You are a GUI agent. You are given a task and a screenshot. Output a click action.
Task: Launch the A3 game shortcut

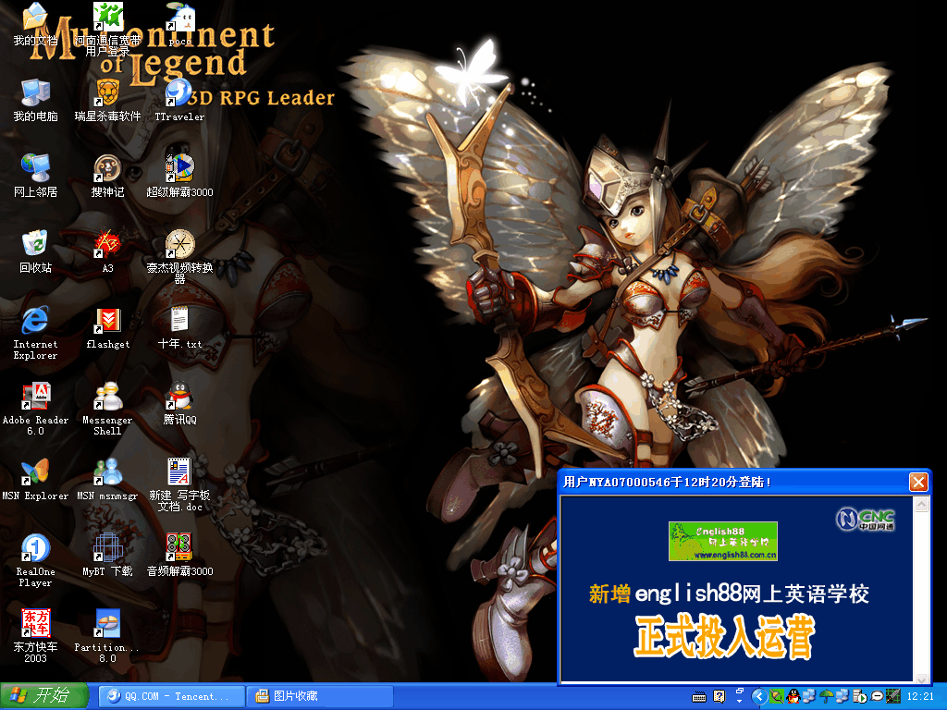click(107, 251)
